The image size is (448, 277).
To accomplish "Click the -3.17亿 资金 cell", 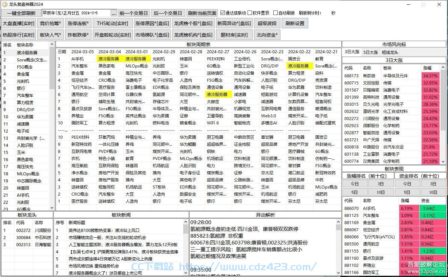I will (432, 215).
